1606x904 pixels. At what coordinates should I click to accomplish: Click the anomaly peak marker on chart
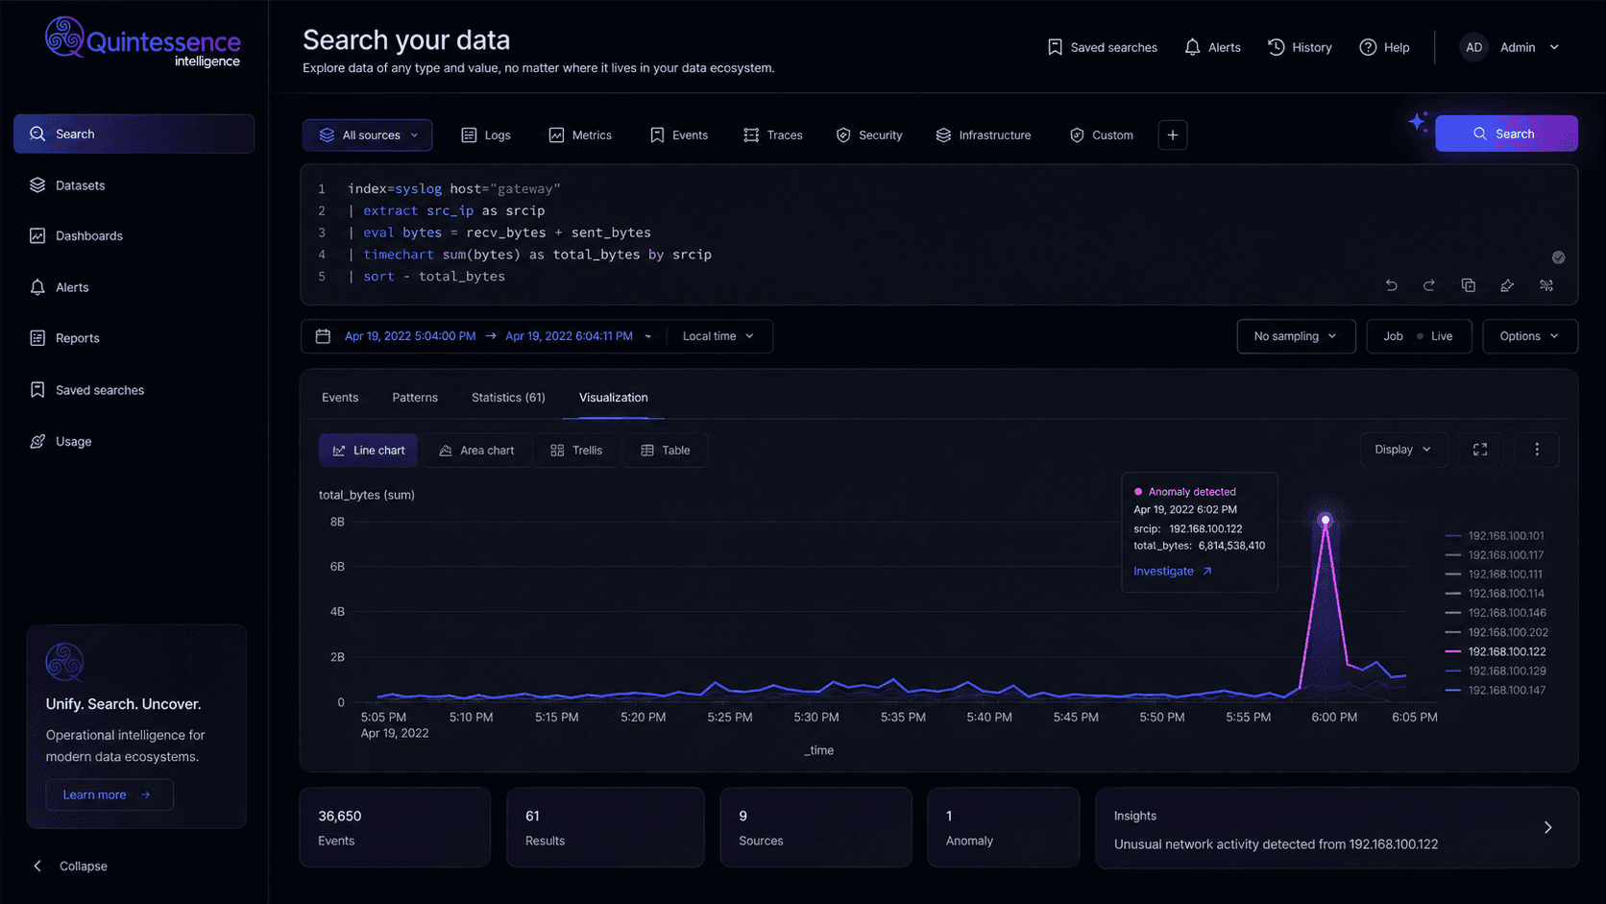[x=1326, y=521]
